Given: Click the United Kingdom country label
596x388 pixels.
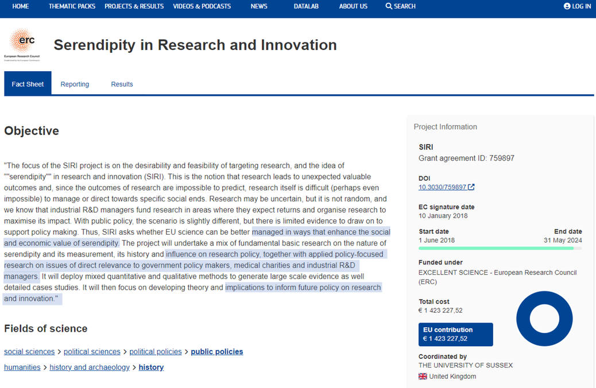Looking at the screenshot, I should click(x=452, y=376).
